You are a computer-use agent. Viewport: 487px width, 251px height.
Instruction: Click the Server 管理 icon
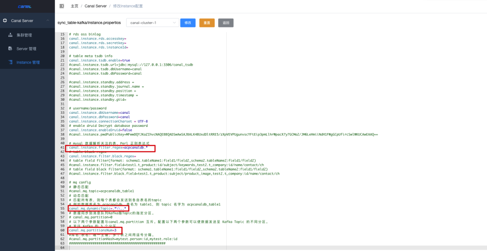click(x=10, y=49)
